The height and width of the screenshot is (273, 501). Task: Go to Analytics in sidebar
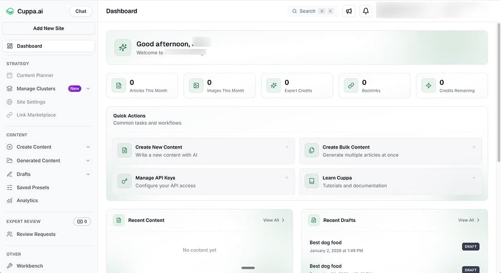click(27, 200)
